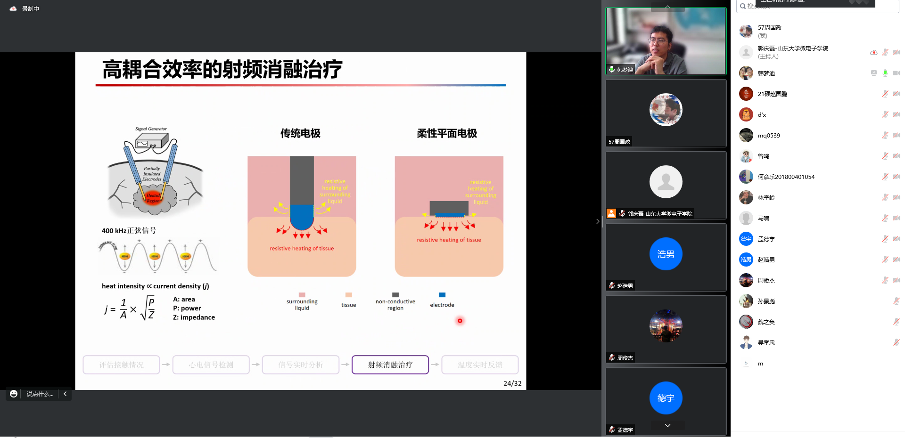The image size is (905, 438).
Task: Collapse the chat bar with left chevron
Action: tap(65, 394)
